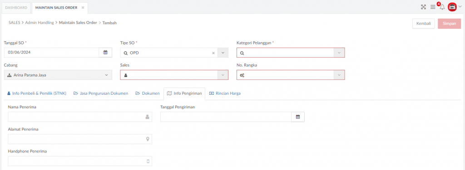
Task: Open the Sales dropdown list
Action: [223, 75]
